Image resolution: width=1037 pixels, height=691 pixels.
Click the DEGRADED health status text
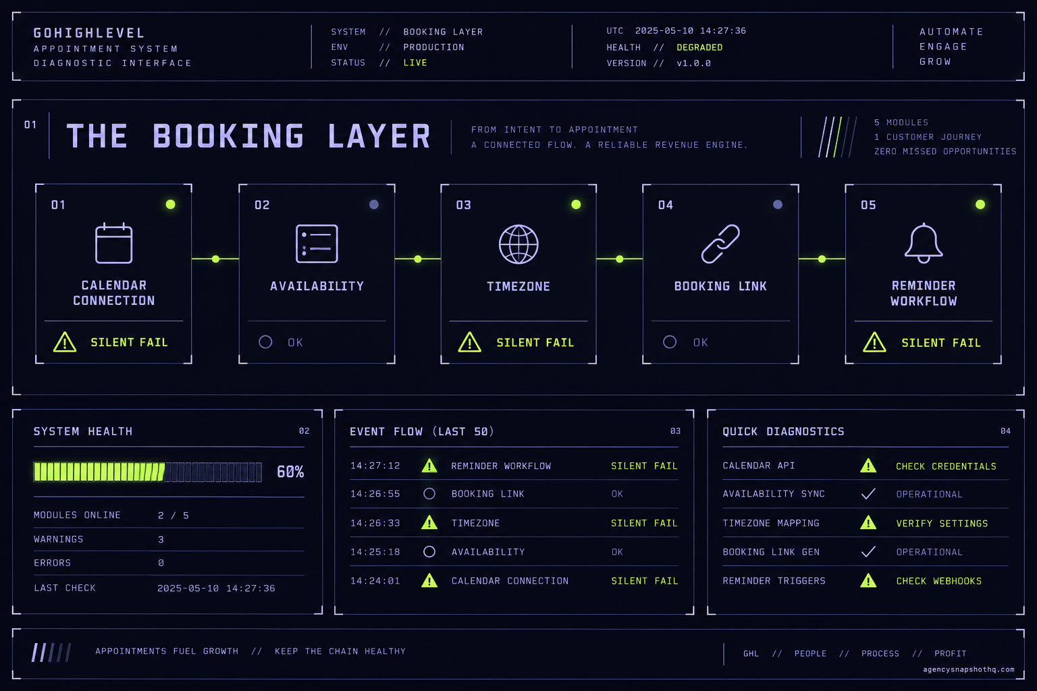[699, 47]
